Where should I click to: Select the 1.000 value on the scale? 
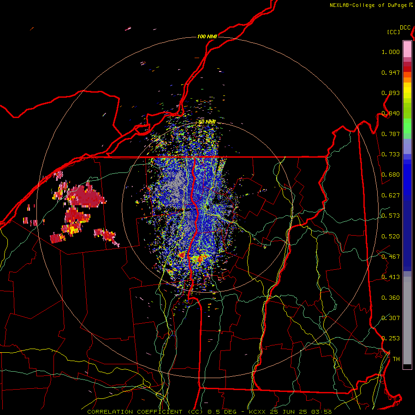(391, 52)
